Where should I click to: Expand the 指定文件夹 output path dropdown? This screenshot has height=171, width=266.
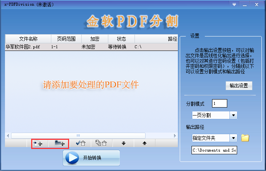tap(233, 138)
